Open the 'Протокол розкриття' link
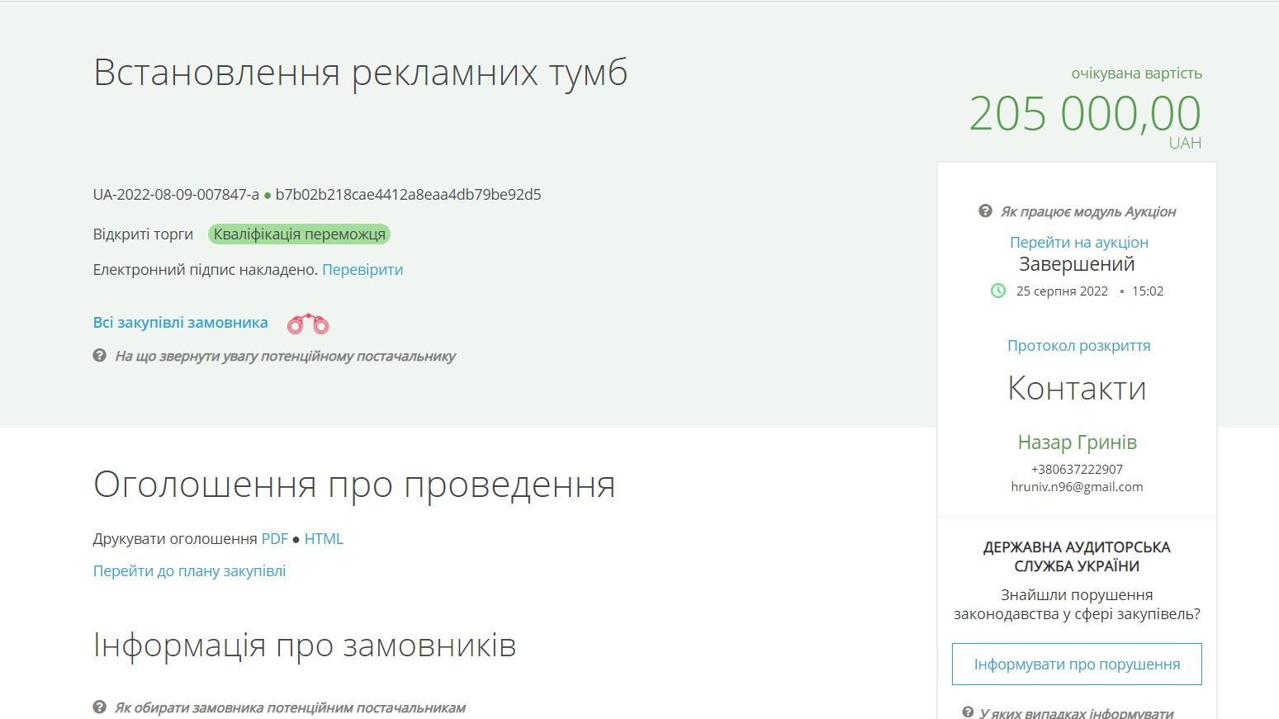1279x719 pixels. coord(1078,346)
